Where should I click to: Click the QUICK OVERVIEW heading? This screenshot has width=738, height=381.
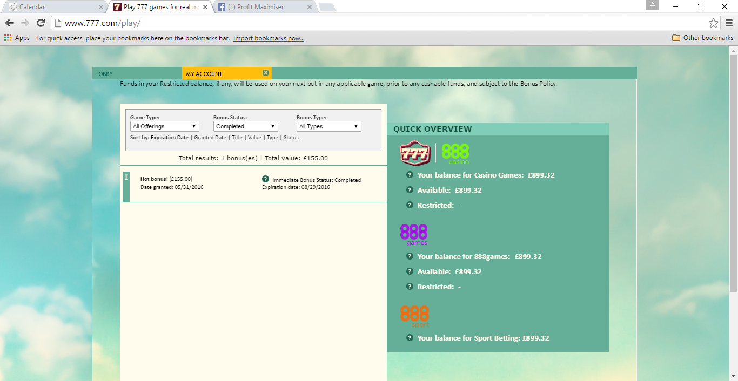433,129
